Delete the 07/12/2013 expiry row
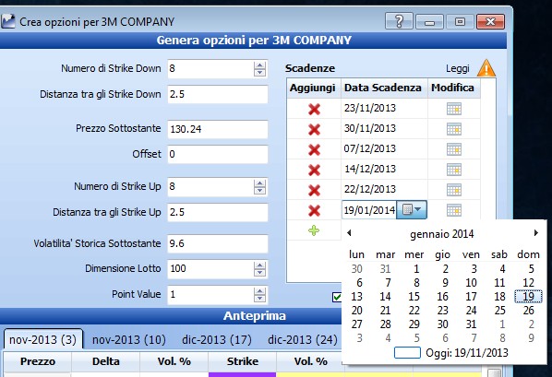The image size is (552, 377). (x=314, y=150)
